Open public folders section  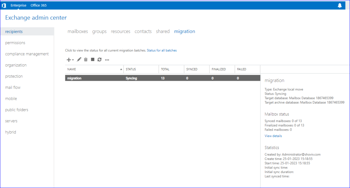(x=17, y=110)
